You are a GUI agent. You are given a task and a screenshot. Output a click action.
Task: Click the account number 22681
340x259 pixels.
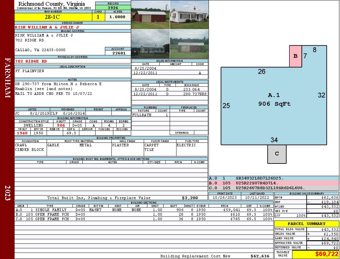pyautogui.click(x=119, y=53)
